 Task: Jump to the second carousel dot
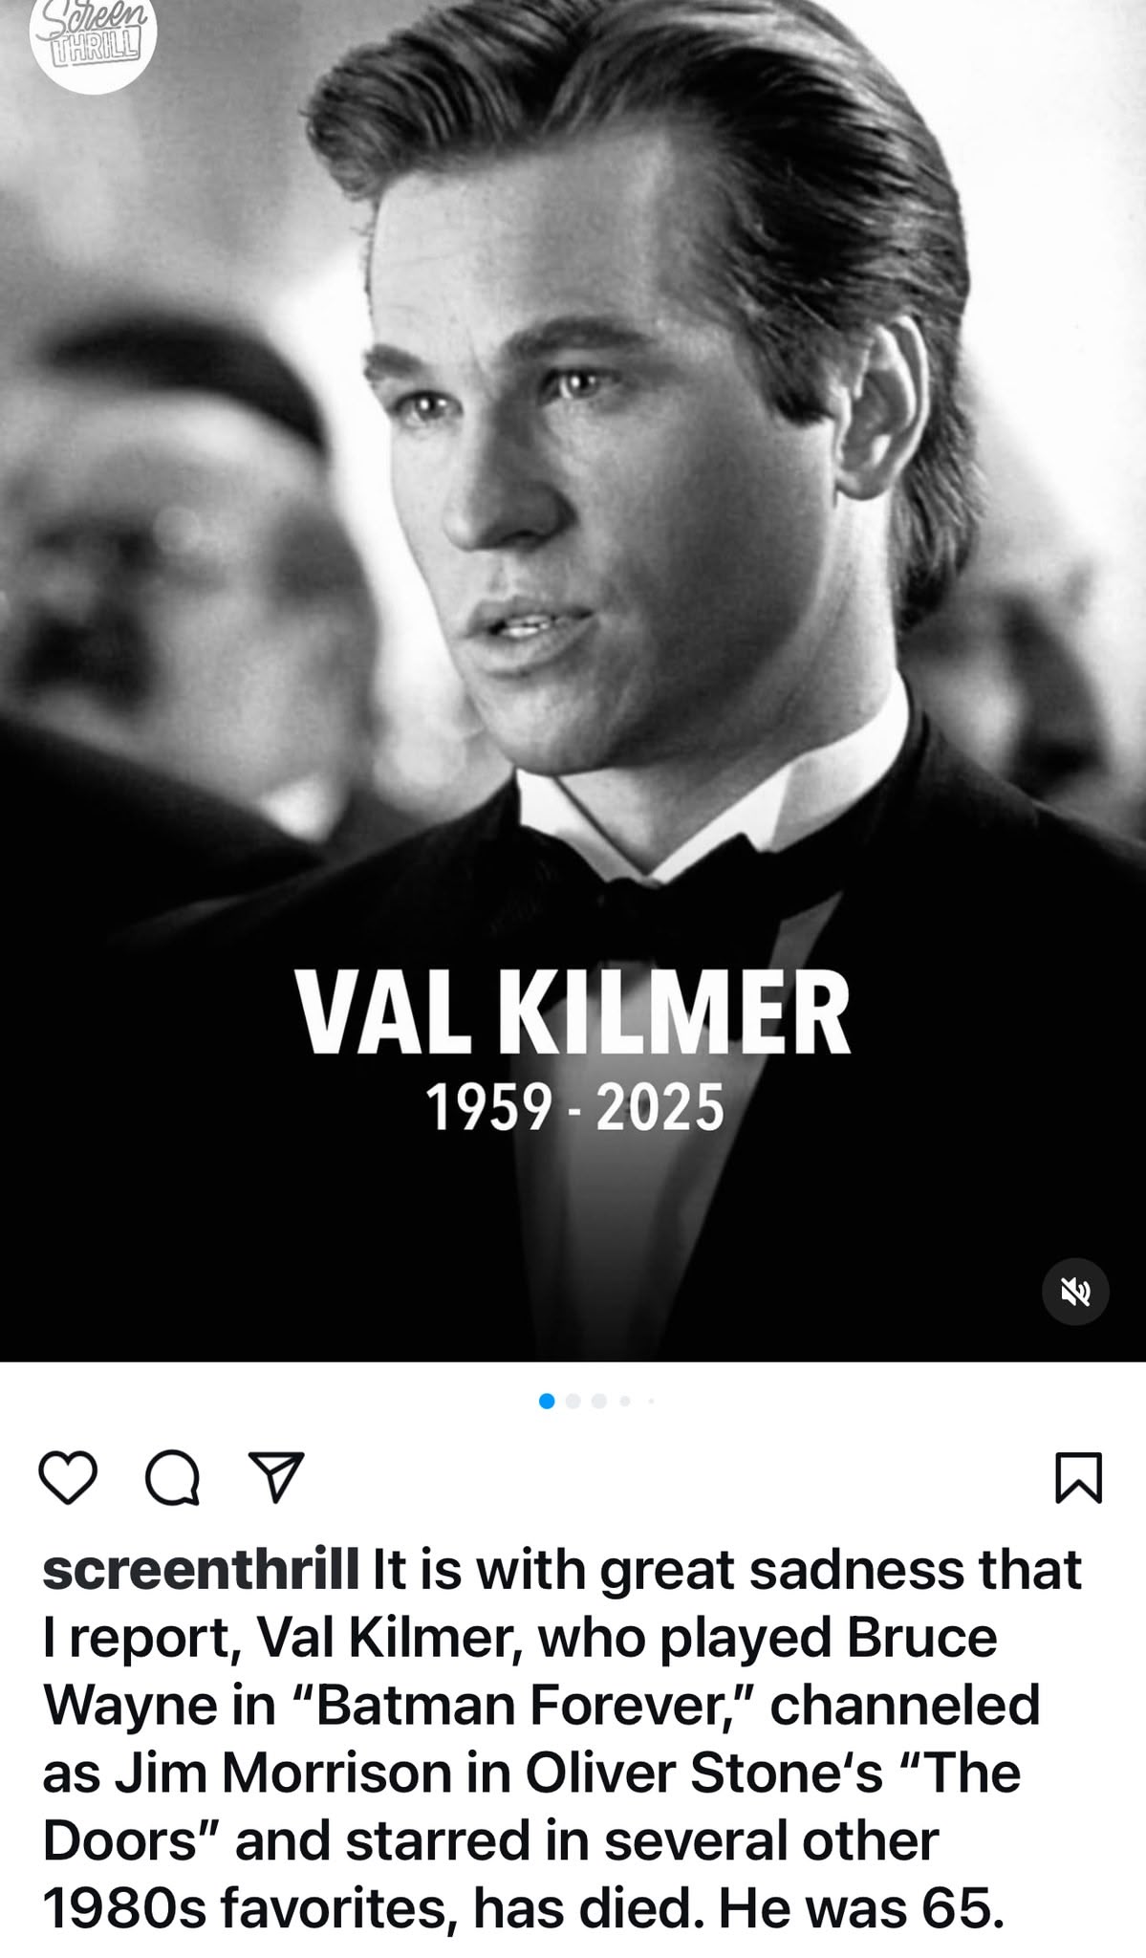coord(573,1401)
